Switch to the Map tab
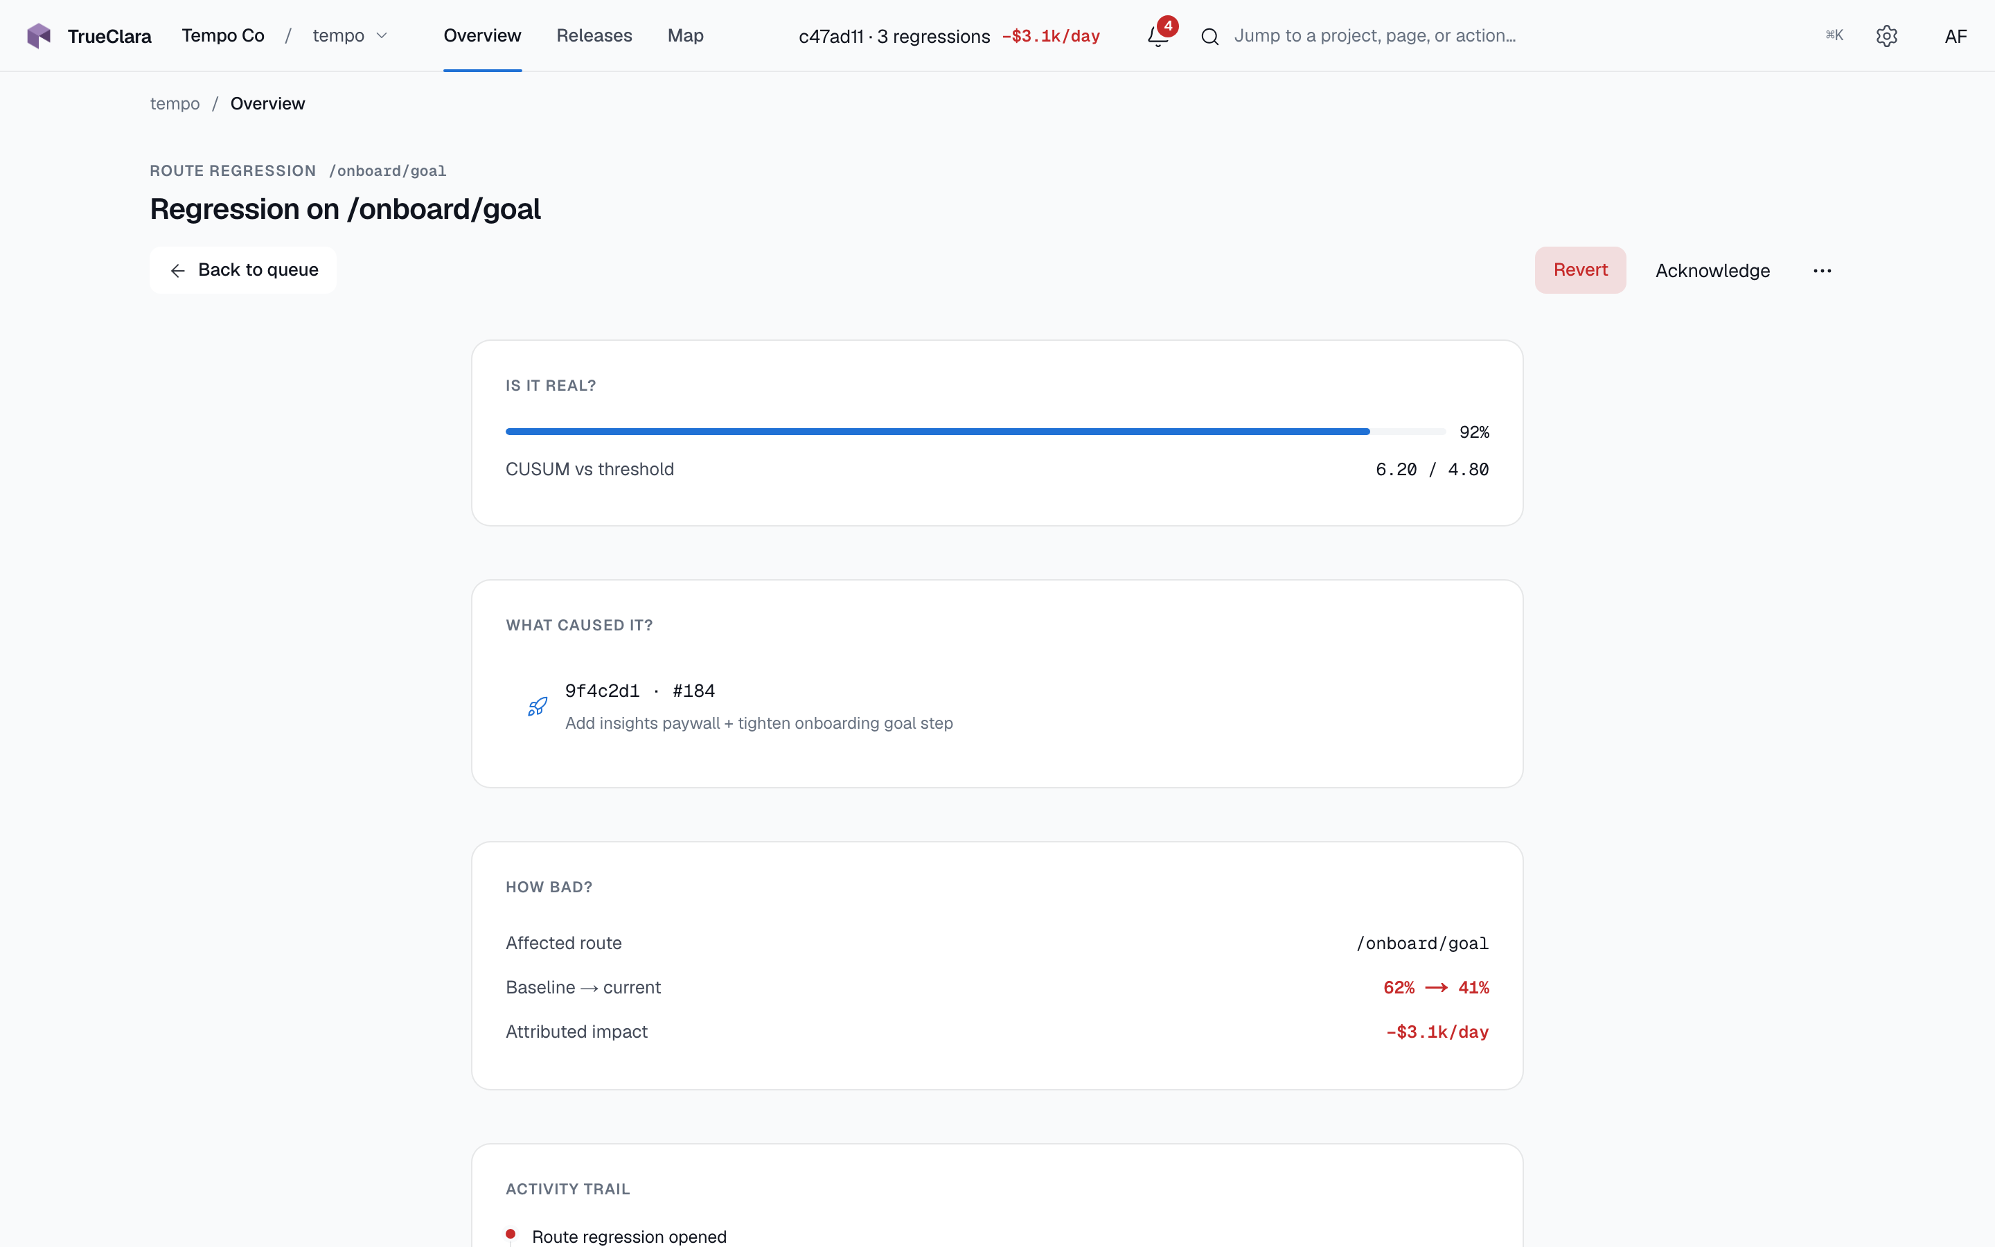Image resolution: width=1995 pixels, height=1247 pixels. [685, 35]
